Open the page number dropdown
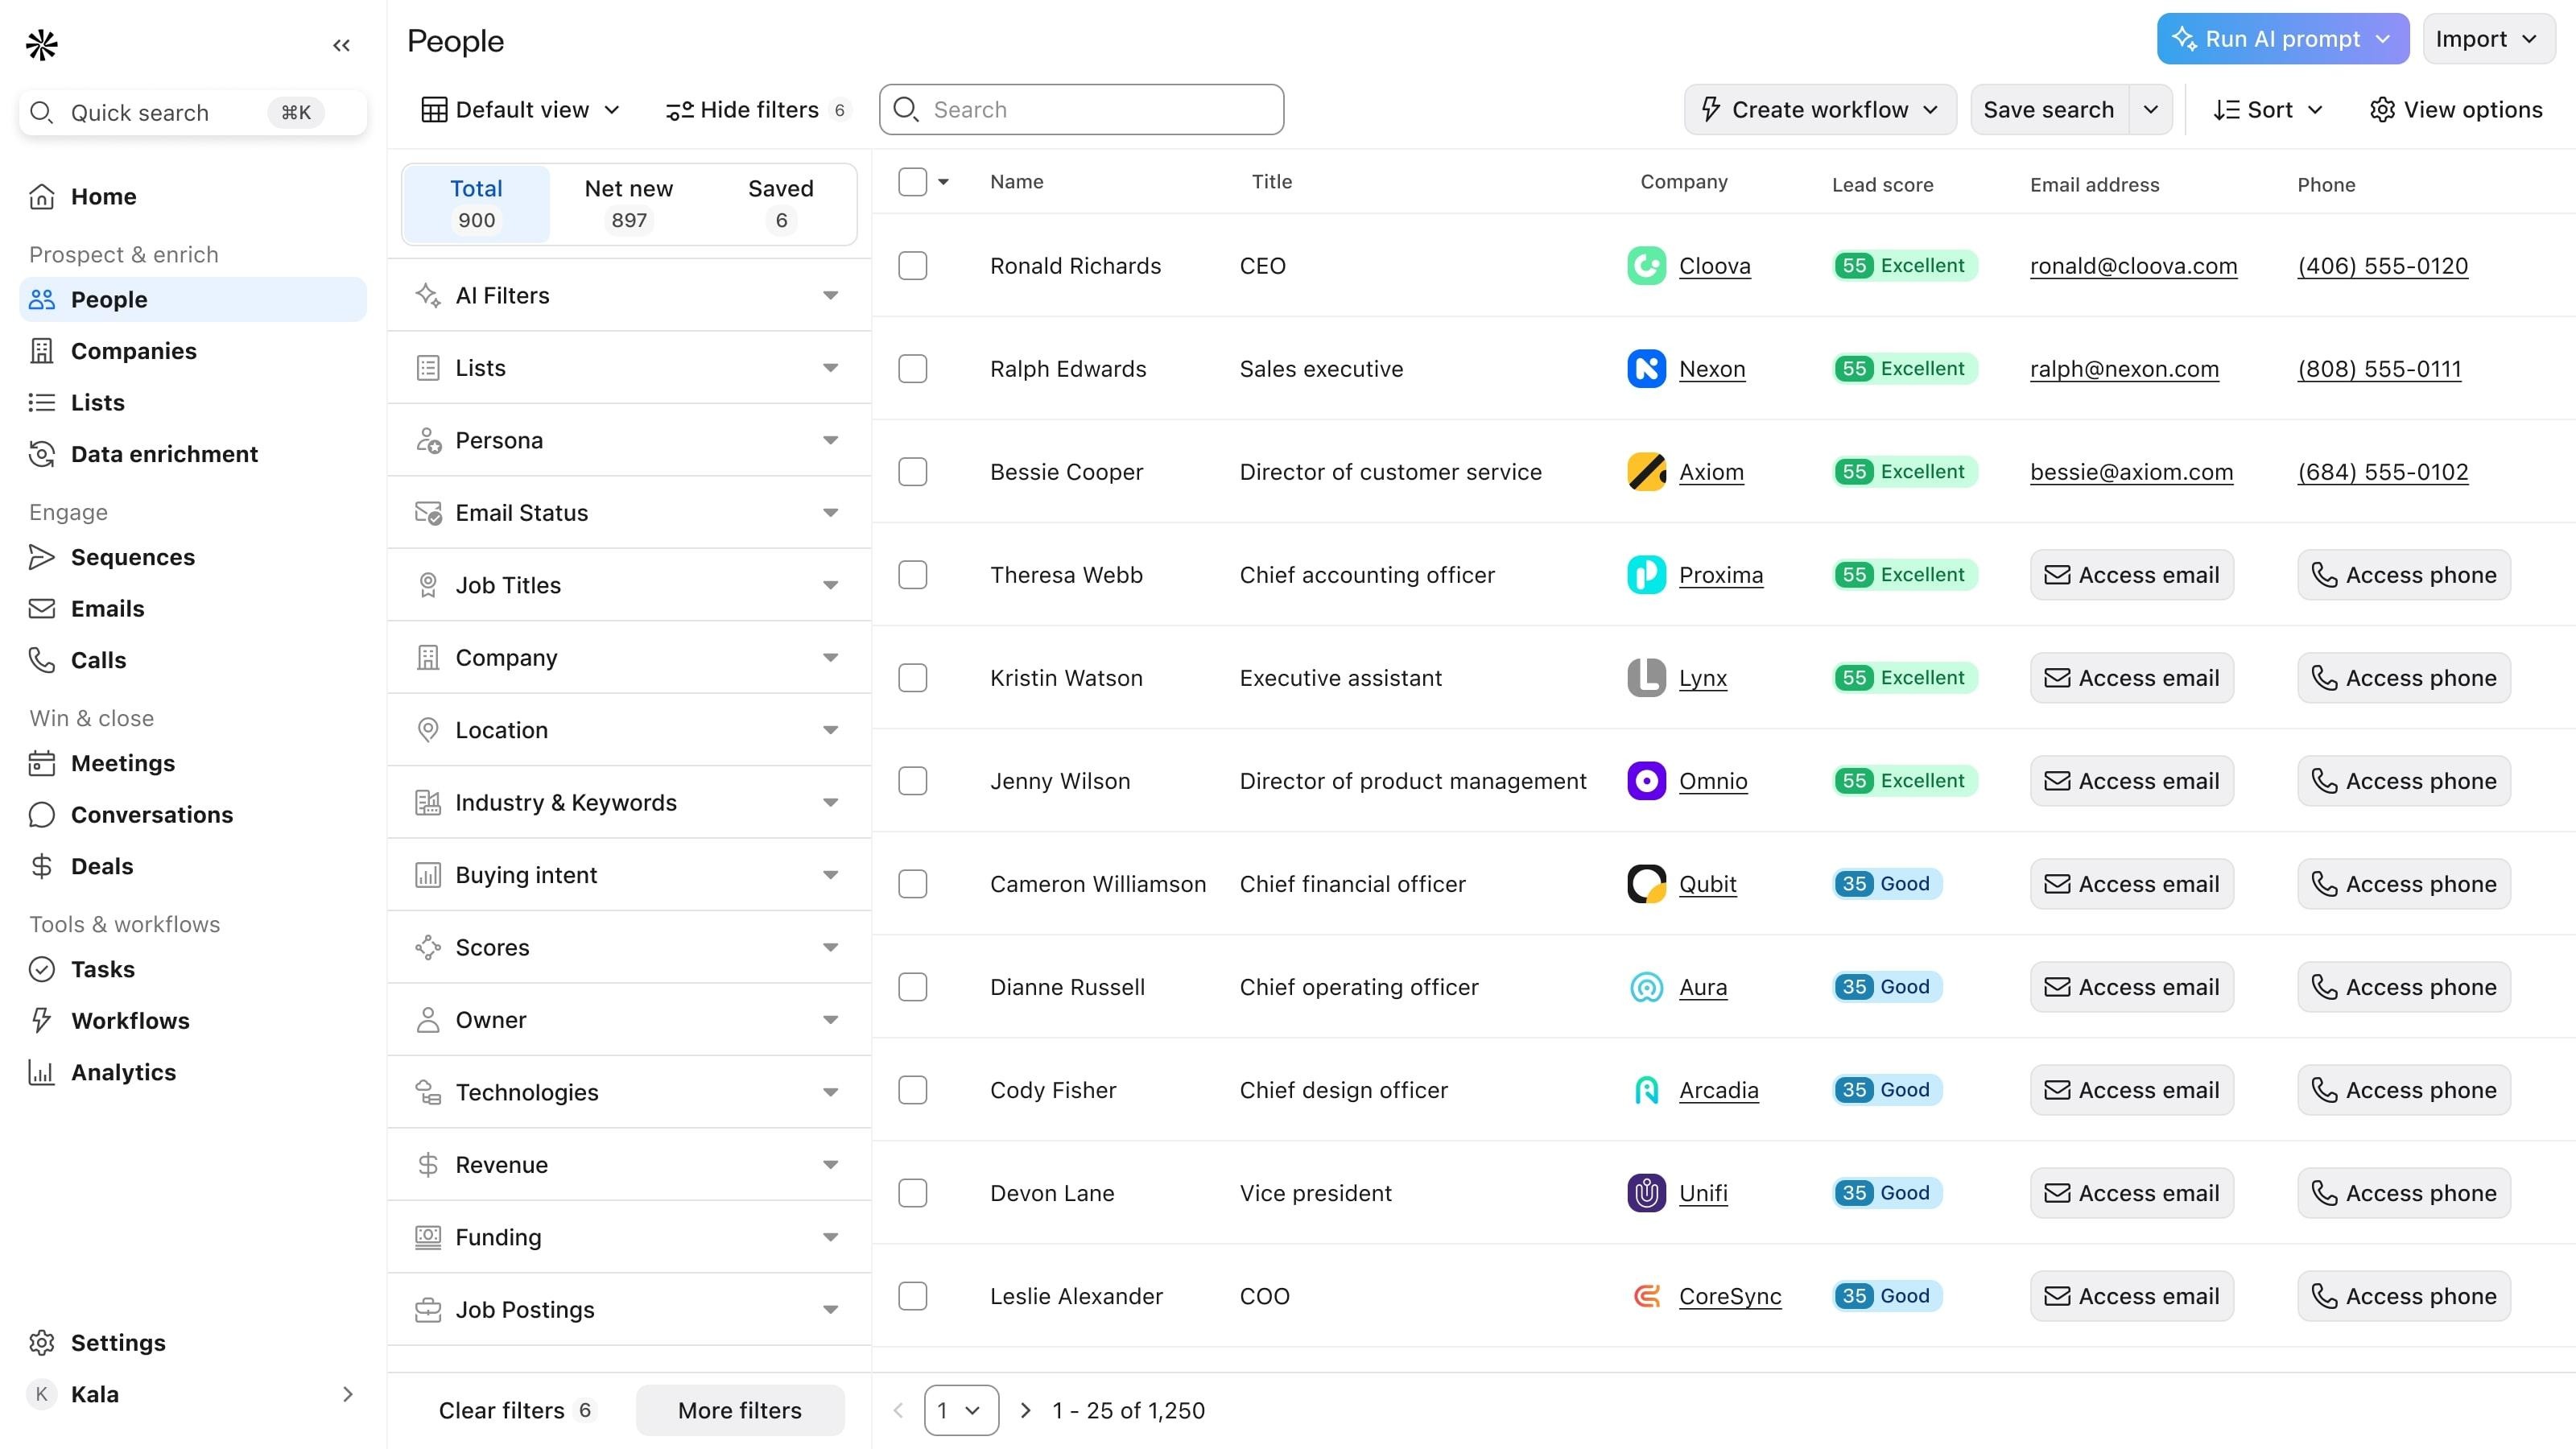The height and width of the screenshot is (1449, 2576). 960,1410
